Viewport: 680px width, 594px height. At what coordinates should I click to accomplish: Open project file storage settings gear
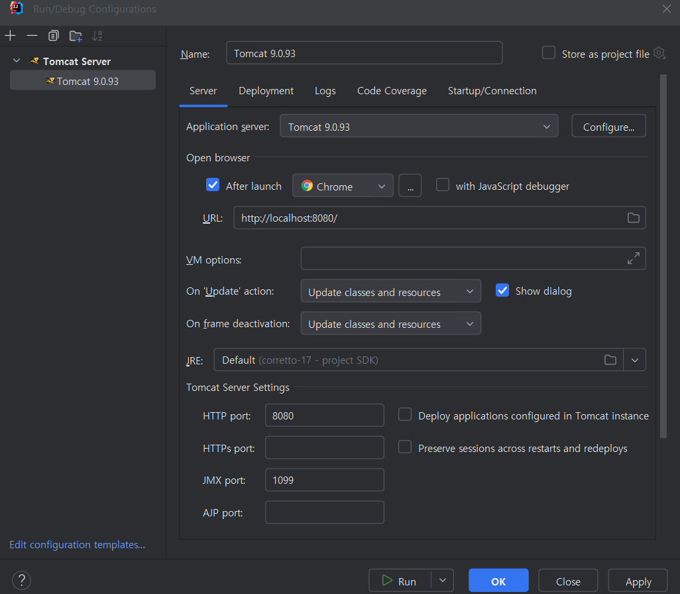[659, 53]
